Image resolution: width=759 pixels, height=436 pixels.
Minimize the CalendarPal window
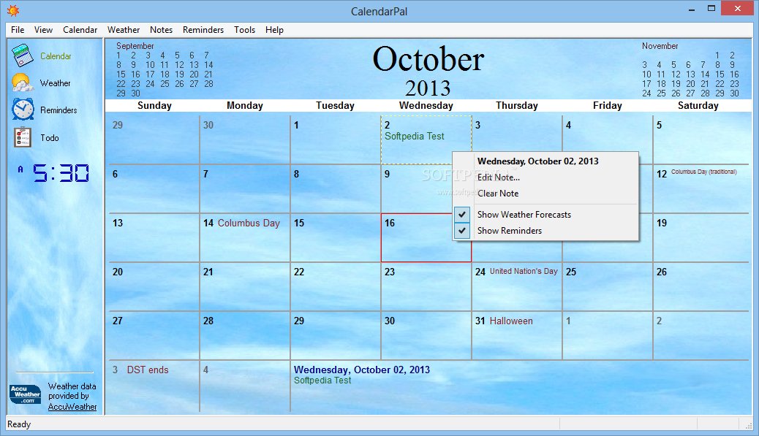pyautogui.click(x=692, y=9)
